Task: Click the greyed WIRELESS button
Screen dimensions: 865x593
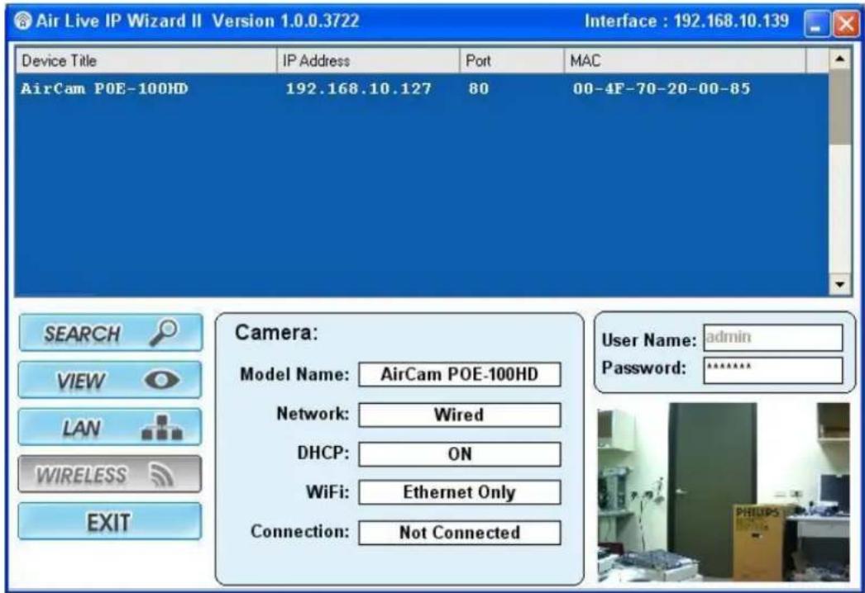Action: 110,474
